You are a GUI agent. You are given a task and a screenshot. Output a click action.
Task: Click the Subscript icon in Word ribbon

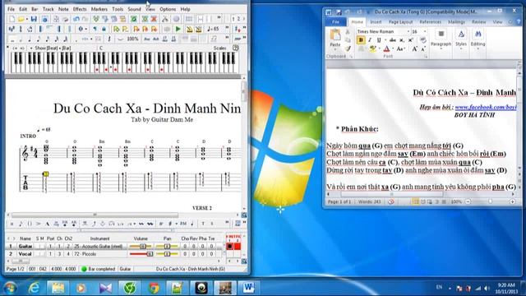(x=402, y=40)
